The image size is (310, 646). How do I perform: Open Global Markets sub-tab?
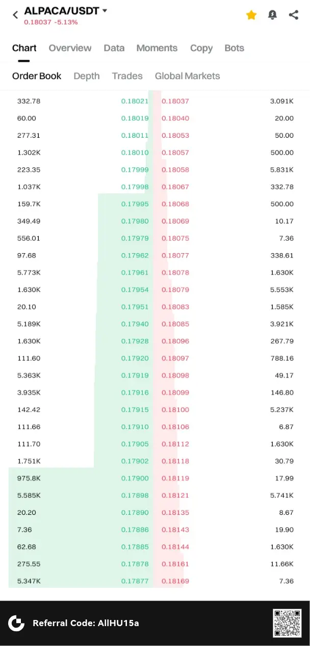tap(187, 76)
